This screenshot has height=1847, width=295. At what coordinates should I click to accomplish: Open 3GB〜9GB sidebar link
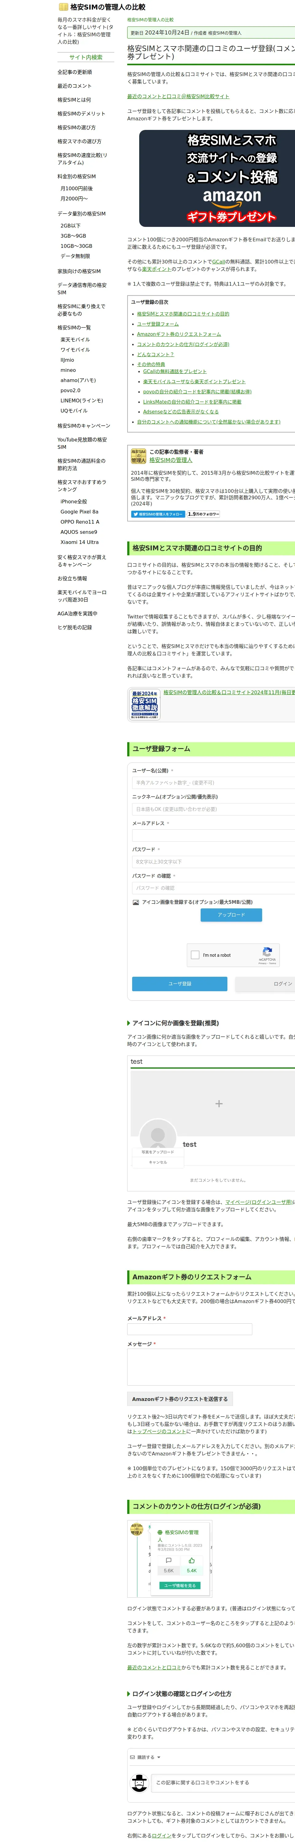tap(73, 236)
